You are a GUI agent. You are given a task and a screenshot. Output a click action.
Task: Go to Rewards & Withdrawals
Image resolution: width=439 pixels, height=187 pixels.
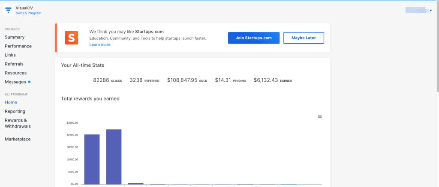18,123
